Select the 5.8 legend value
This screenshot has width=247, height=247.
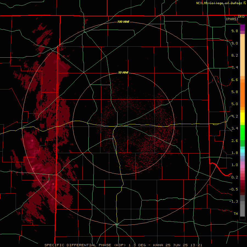pyautogui.click(x=235, y=92)
